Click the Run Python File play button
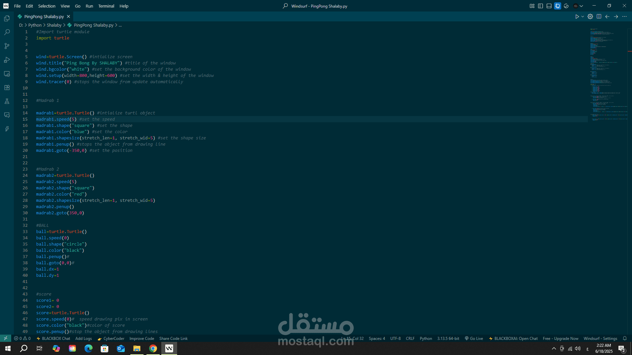 [577, 16]
